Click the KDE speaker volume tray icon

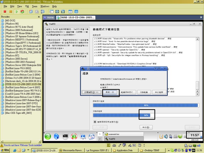coord(166,136)
